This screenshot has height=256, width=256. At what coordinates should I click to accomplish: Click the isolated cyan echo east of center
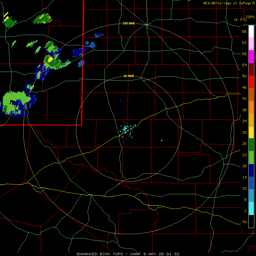(x=162, y=141)
